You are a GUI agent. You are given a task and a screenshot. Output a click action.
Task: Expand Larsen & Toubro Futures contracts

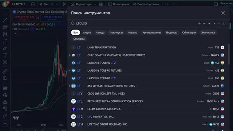tap(70, 71)
